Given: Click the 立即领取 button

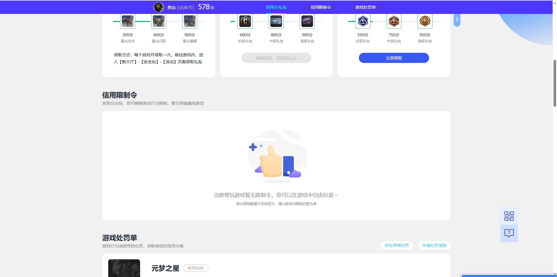Looking at the screenshot, I should coord(394,58).
